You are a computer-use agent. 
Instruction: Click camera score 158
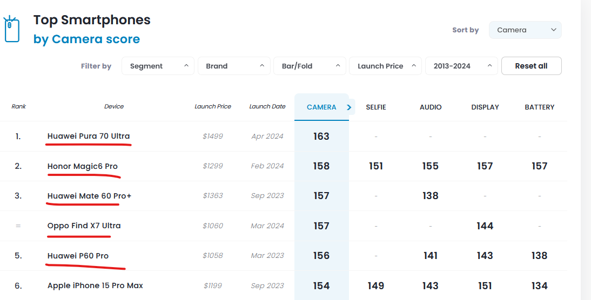point(321,166)
